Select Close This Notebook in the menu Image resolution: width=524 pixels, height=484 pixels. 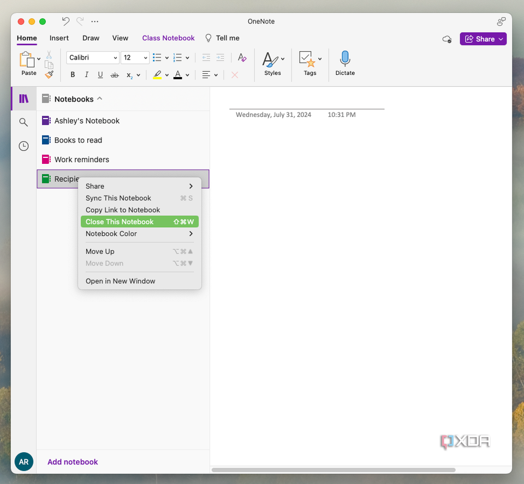139,221
